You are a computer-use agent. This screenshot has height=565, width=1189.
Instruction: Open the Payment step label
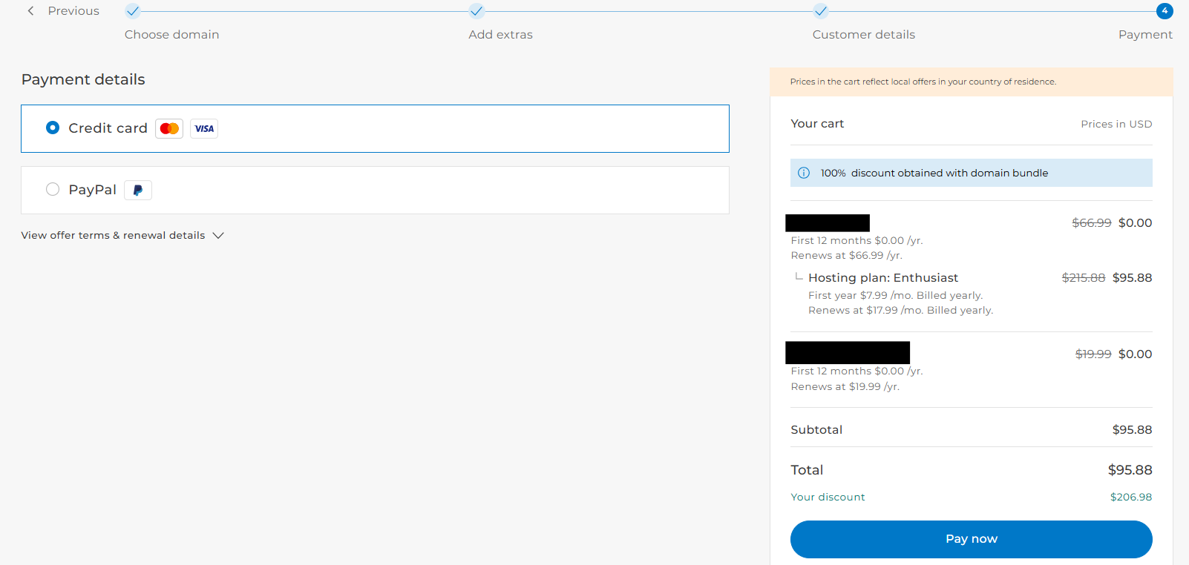(x=1145, y=34)
